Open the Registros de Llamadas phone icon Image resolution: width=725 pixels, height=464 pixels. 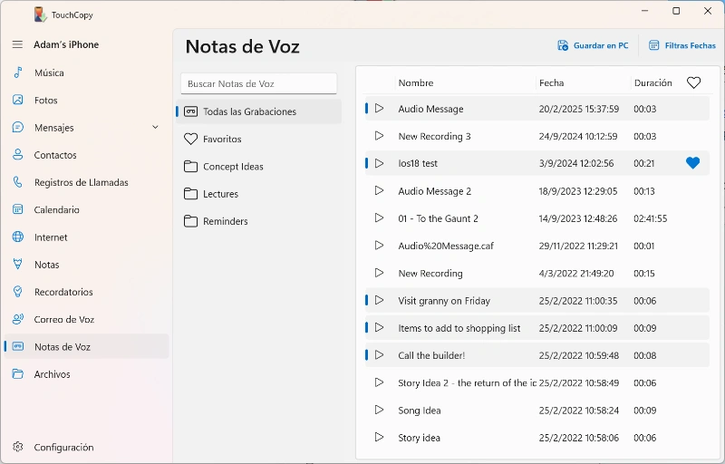point(17,182)
